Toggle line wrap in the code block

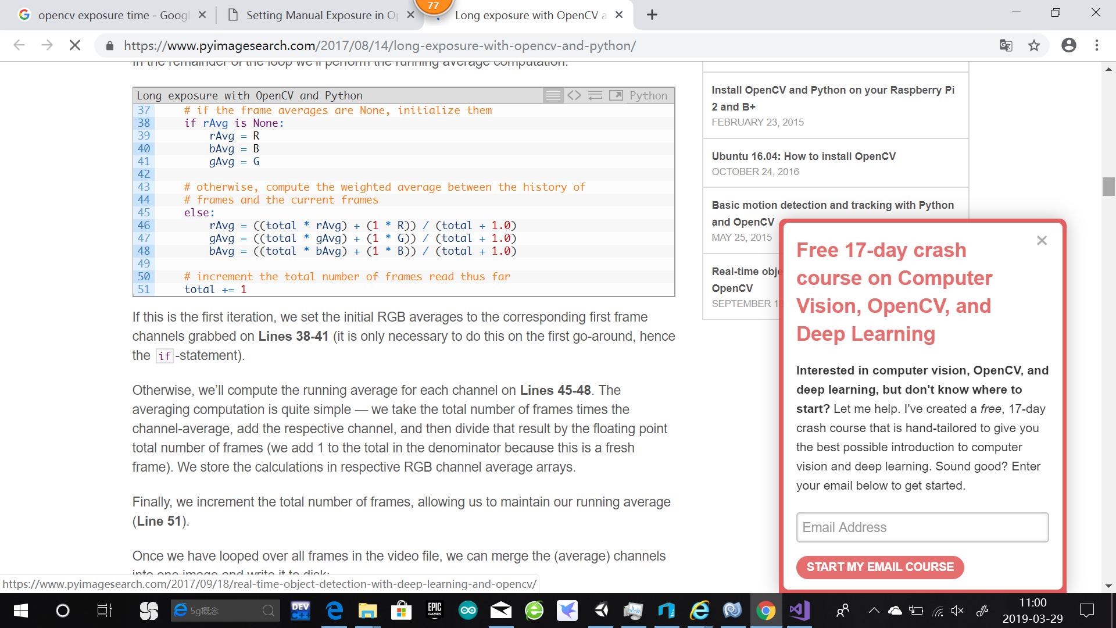click(x=595, y=95)
